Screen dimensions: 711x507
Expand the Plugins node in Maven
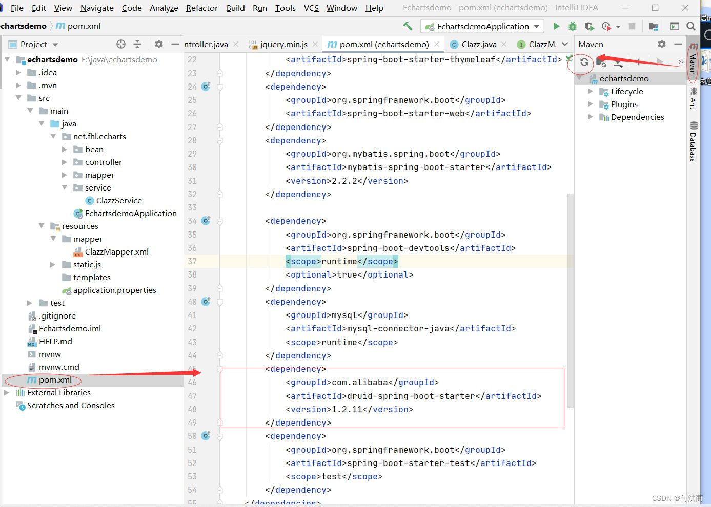click(x=590, y=104)
